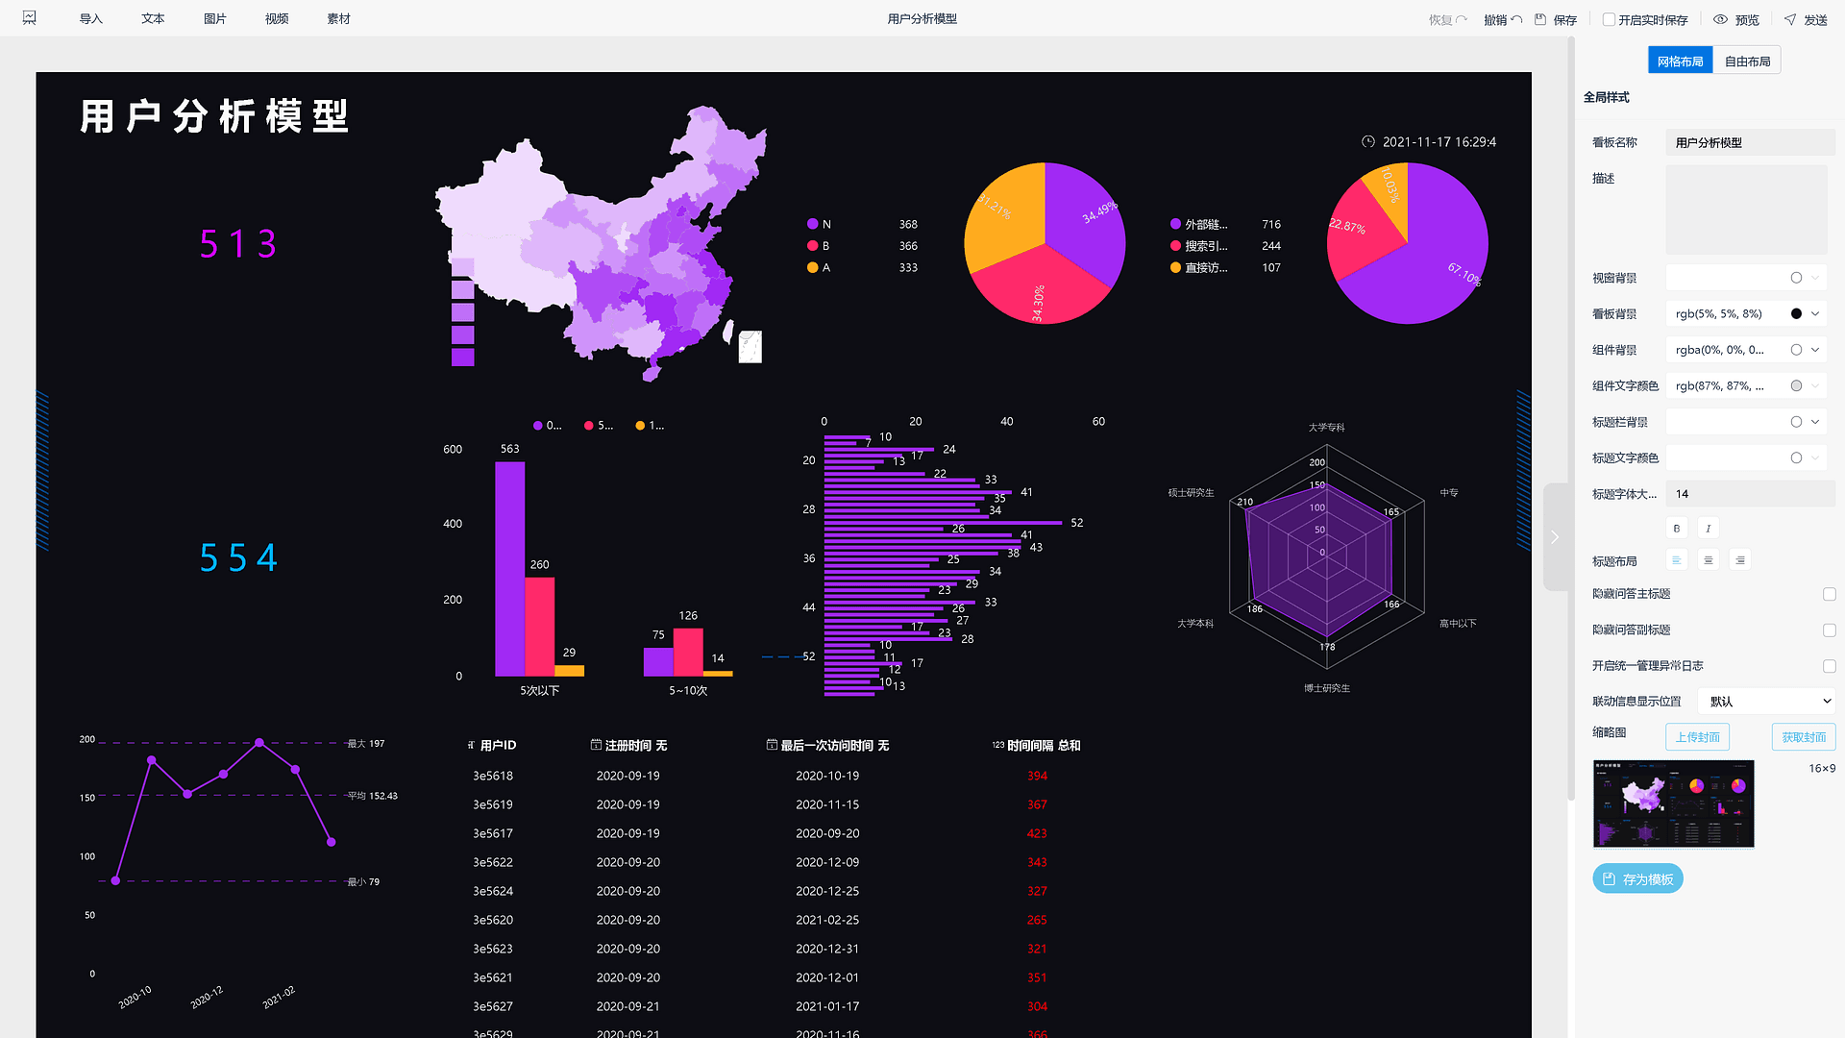This screenshot has width=1845, height=1038.
Task: Check the 隐藏问答主标题 checkbox
Action: 1830,594
